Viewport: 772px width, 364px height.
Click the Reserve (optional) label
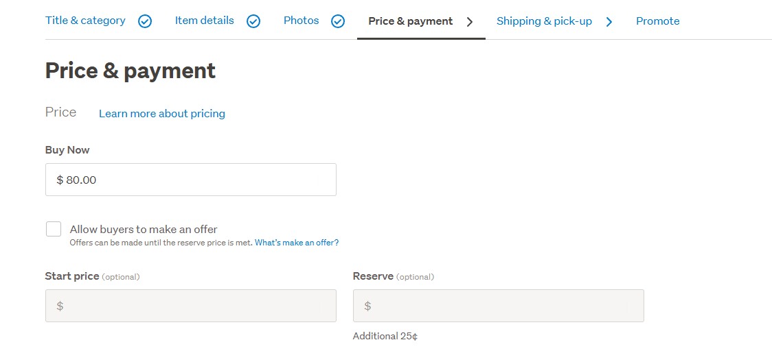[393, 276]
